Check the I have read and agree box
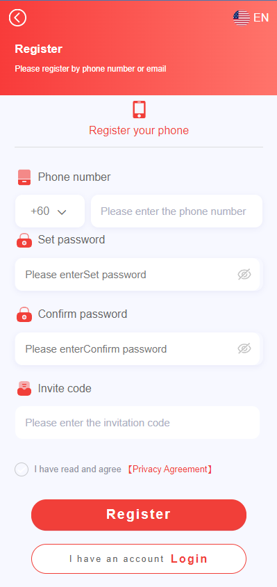Screen dimensions: 277x587 (22, 469)
